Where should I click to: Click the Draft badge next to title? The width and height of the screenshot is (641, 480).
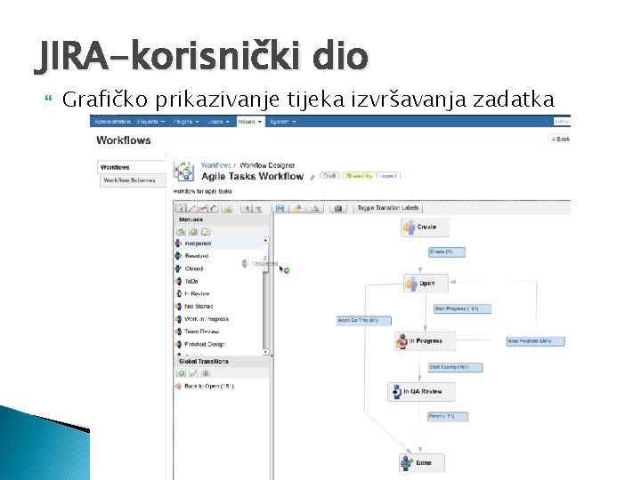click(329, 176)
